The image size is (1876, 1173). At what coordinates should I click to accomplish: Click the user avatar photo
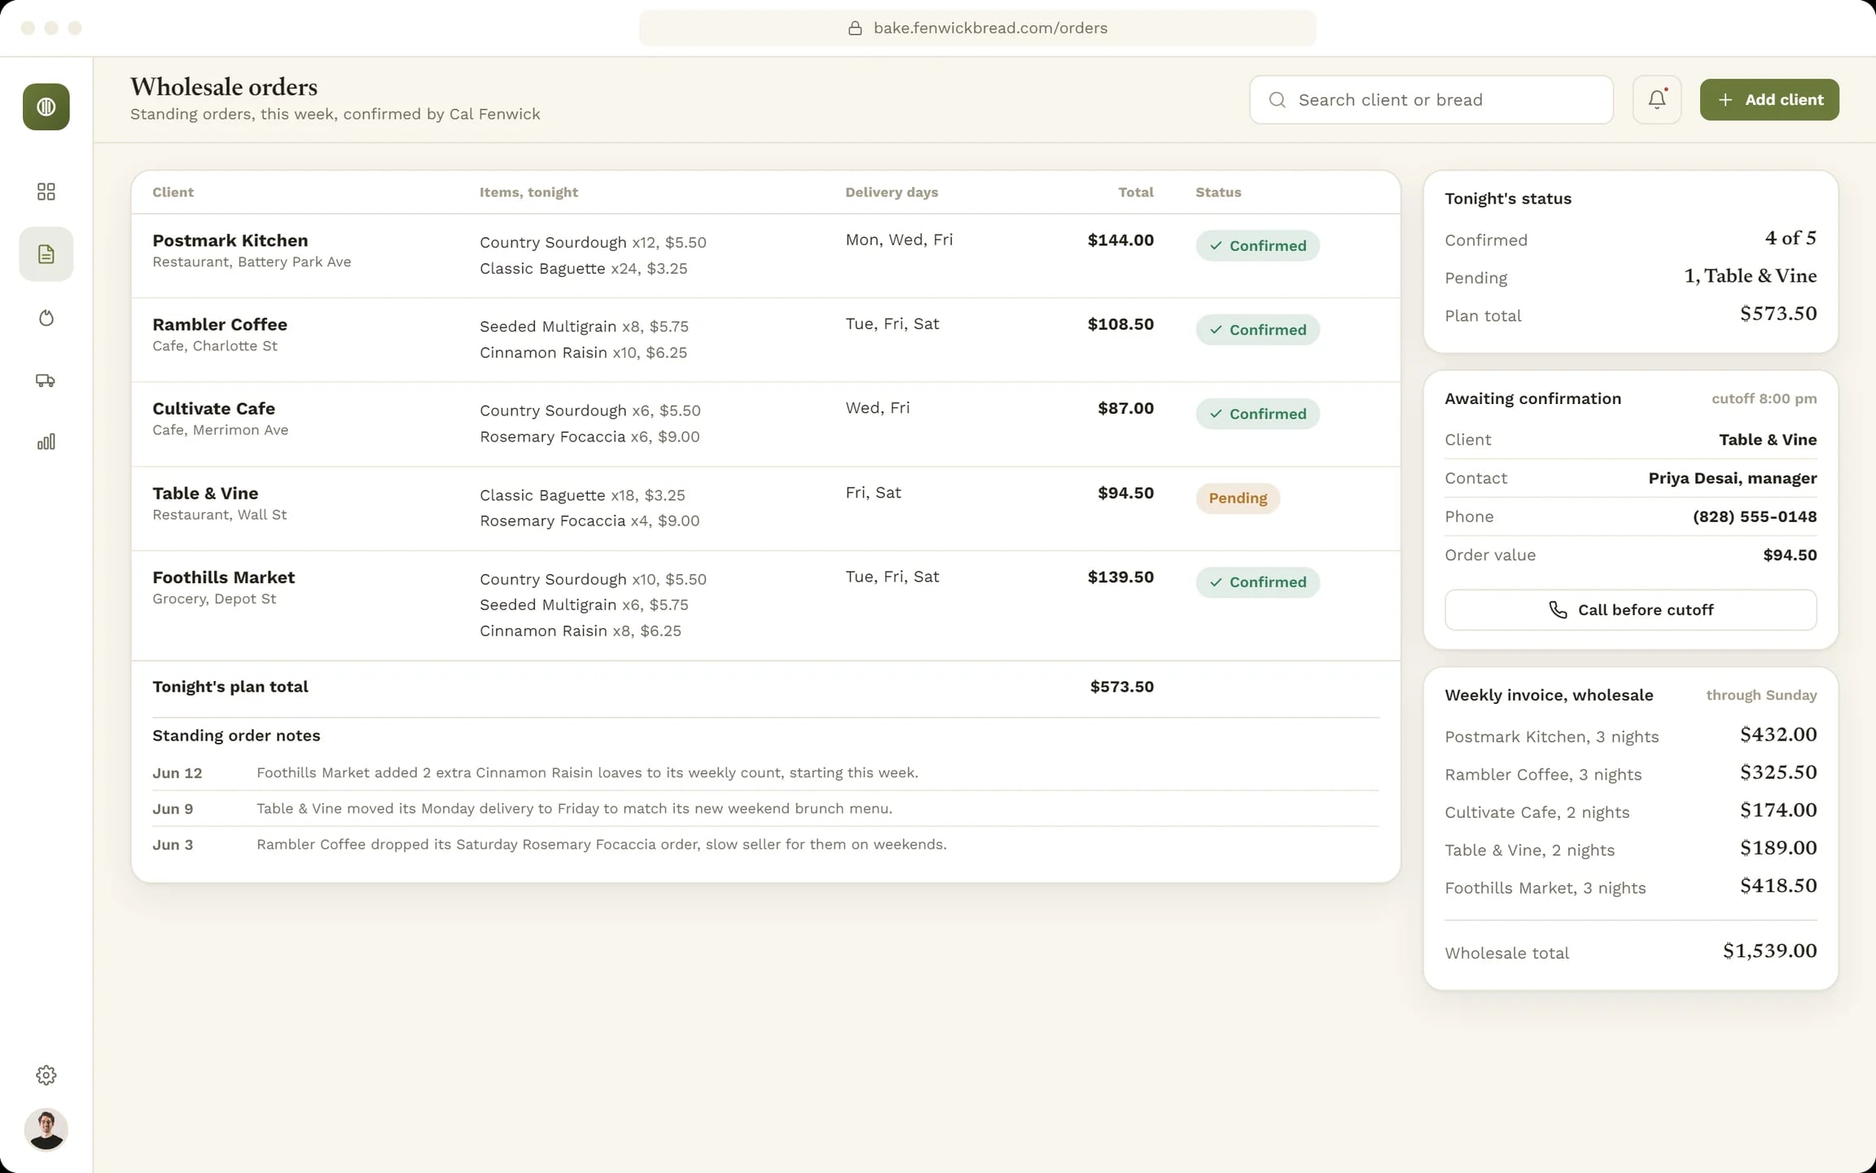(46, 1129)
